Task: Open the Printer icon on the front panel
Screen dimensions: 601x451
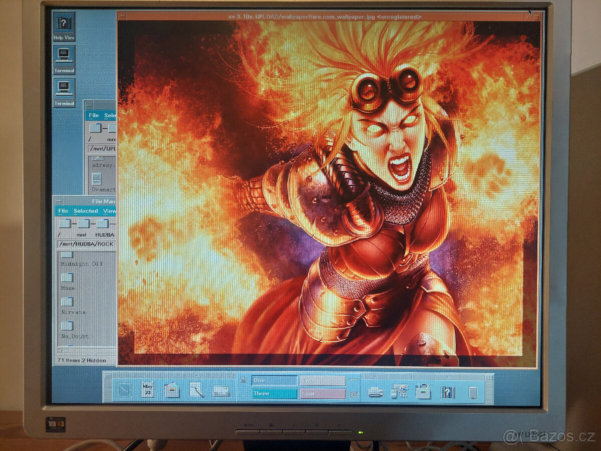Action: 376,392
